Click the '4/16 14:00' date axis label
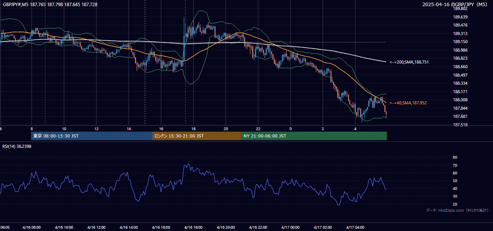 129,227
